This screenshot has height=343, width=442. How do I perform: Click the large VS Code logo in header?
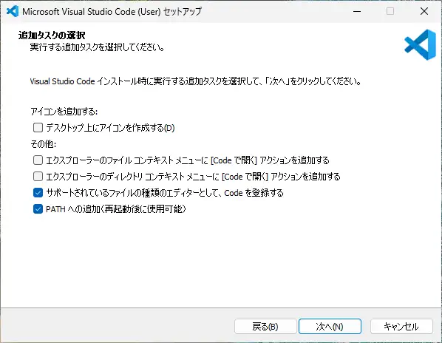click(x=421, y=45)
